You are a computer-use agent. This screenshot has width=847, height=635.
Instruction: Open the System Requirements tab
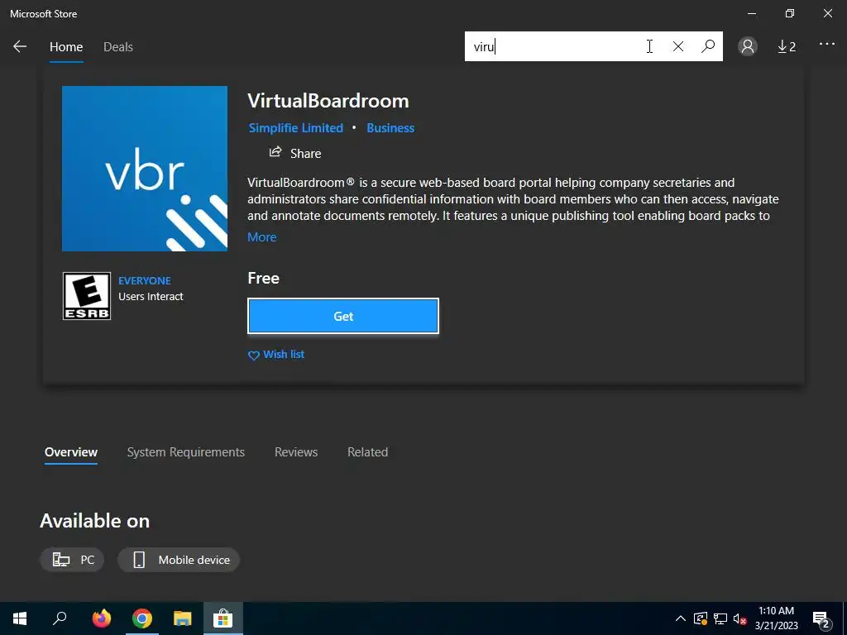[186, 452]
